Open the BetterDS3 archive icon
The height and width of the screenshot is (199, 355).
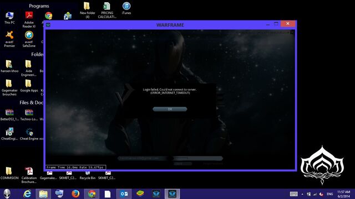[9, 114]
